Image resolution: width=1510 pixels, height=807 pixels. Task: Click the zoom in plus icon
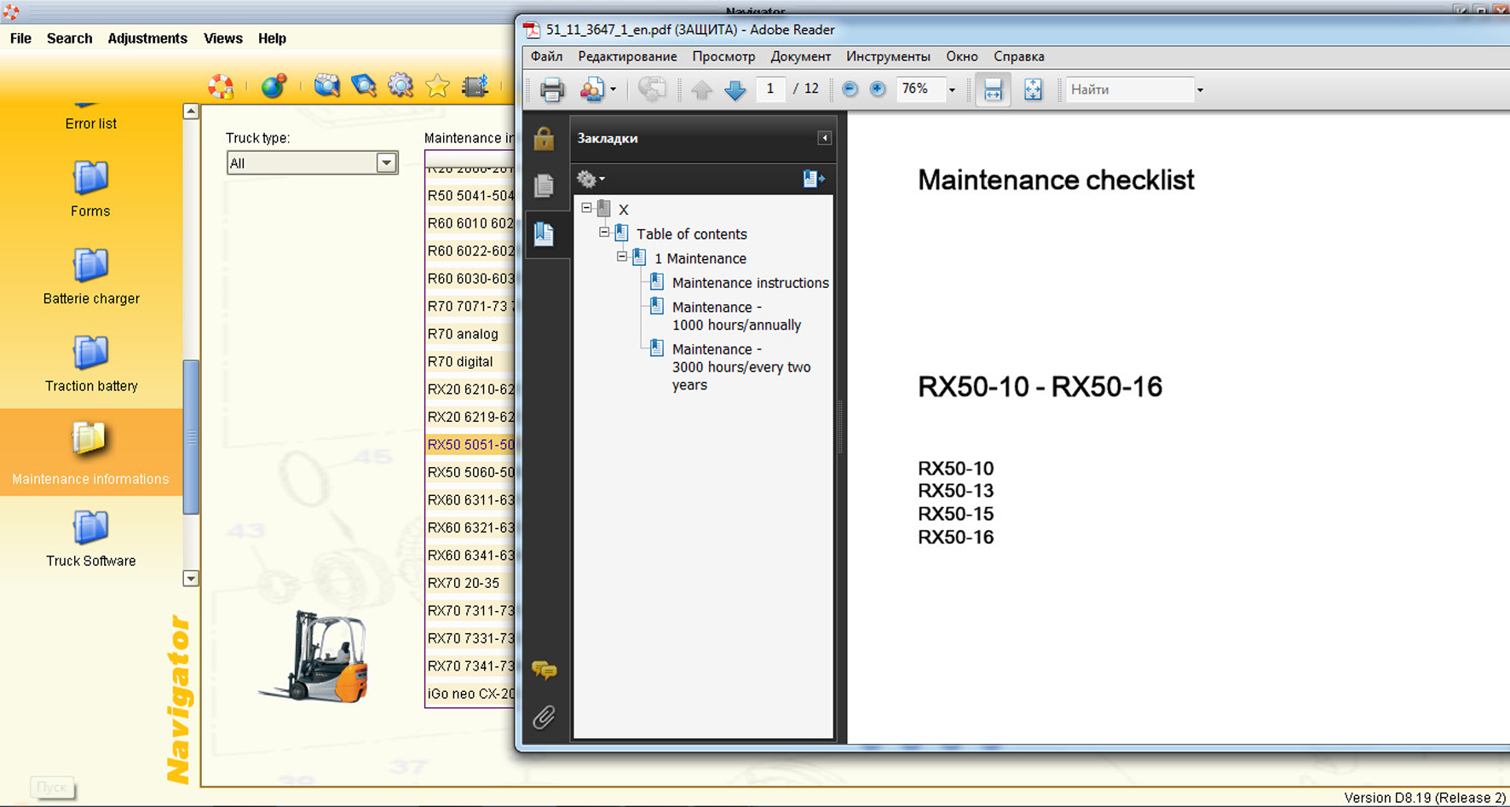(x=877, y=89)
